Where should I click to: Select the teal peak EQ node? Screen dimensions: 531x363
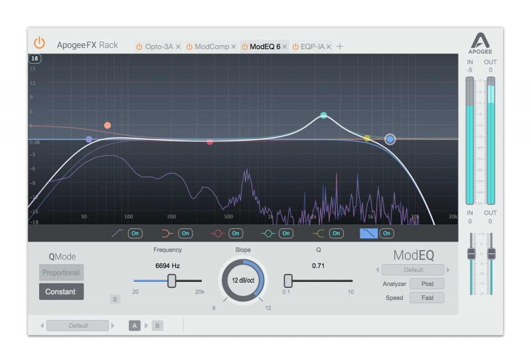tap(323, 115)
